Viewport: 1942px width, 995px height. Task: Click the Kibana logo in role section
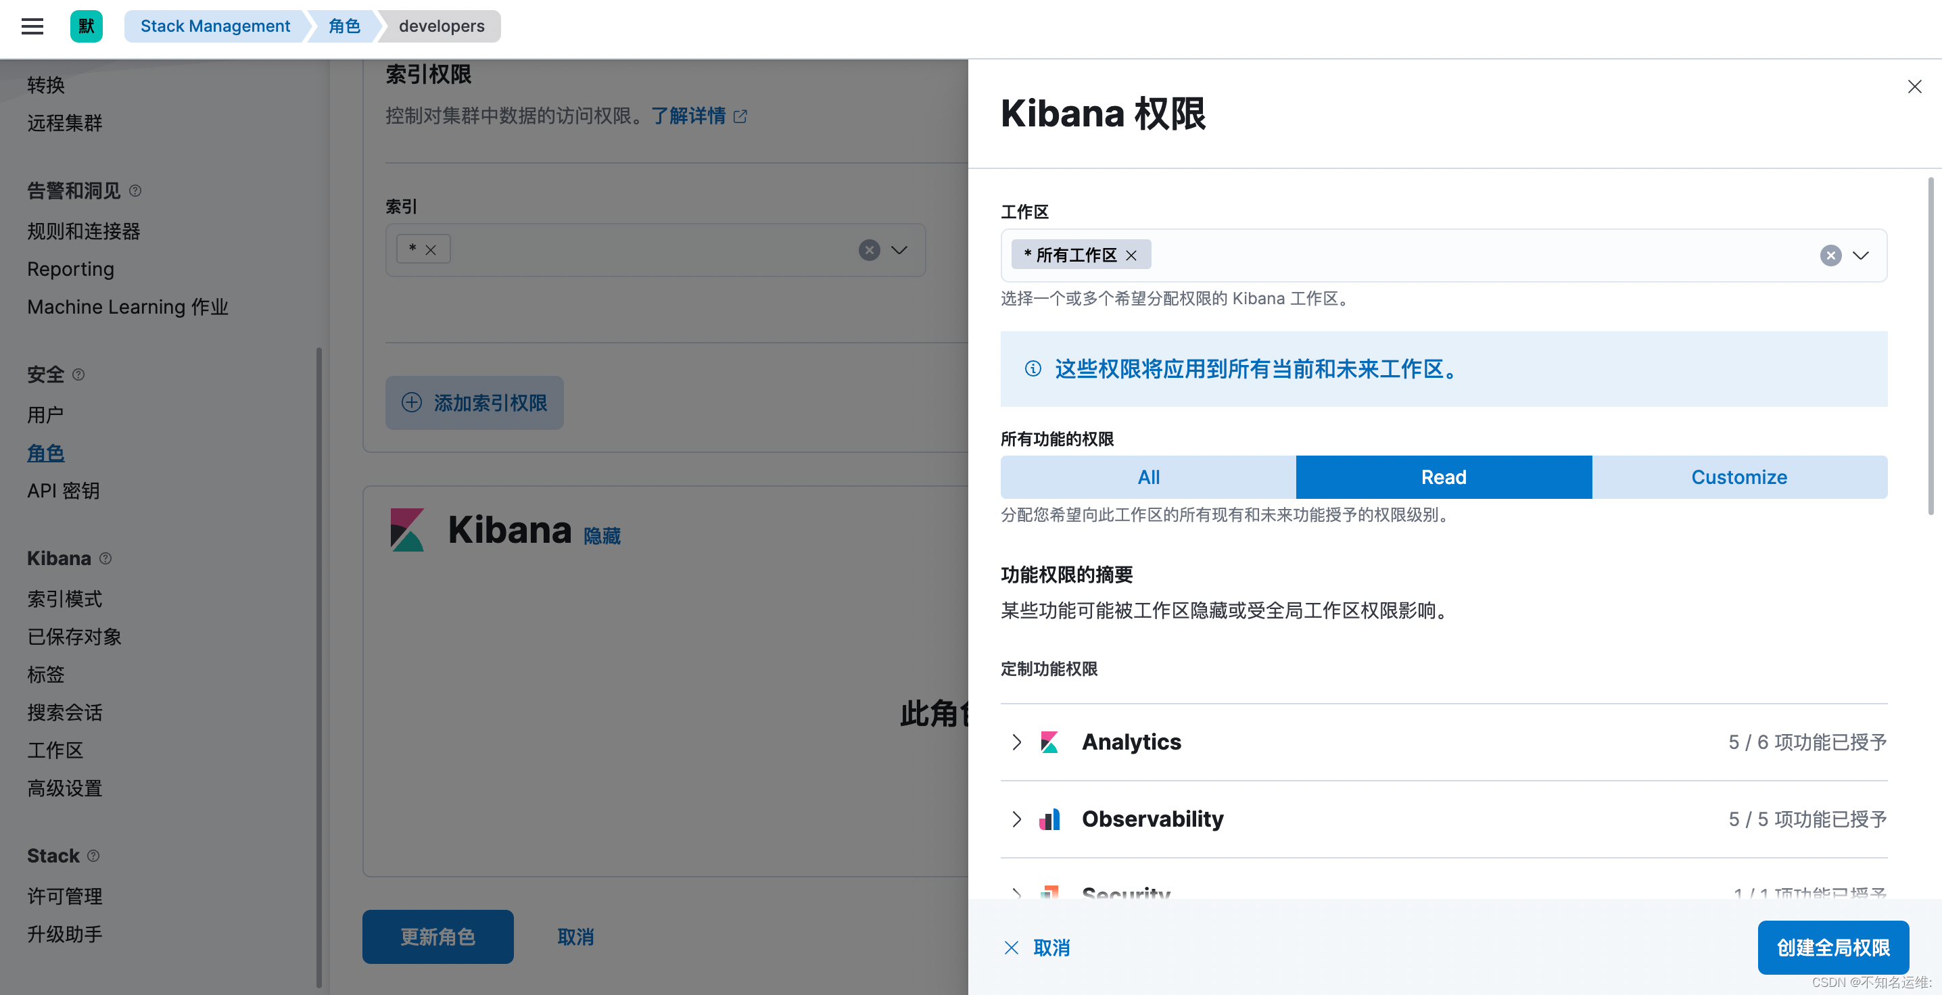pyautogui.click(x=407, y=530)
